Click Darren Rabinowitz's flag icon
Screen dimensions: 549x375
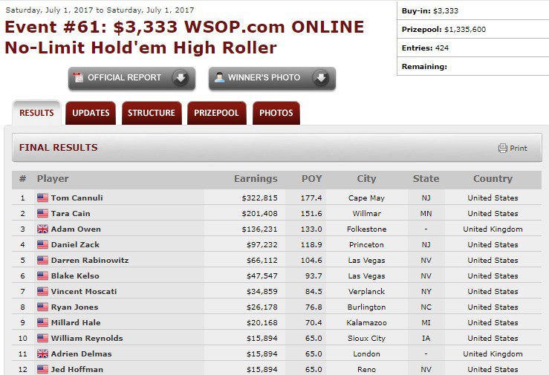(x=42, y=260)
